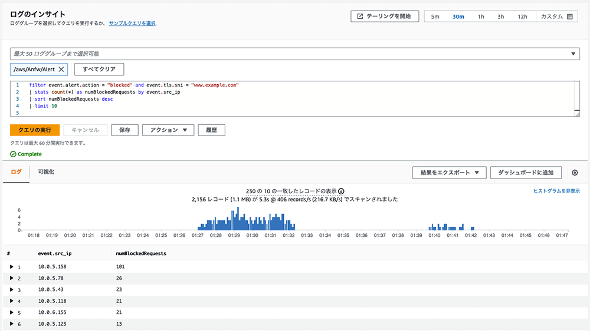Select the 5m time range
The image size is (590, 331).
pos(435,16)
